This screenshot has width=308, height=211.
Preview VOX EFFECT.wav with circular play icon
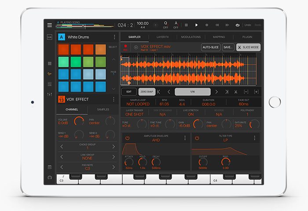(136, 47)
